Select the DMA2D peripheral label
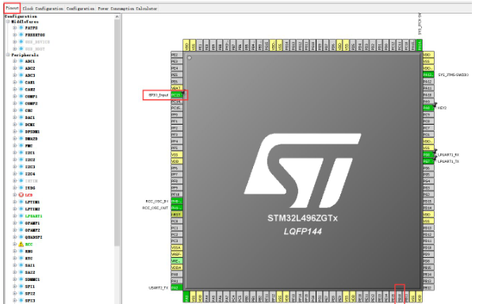 (32, 139)
